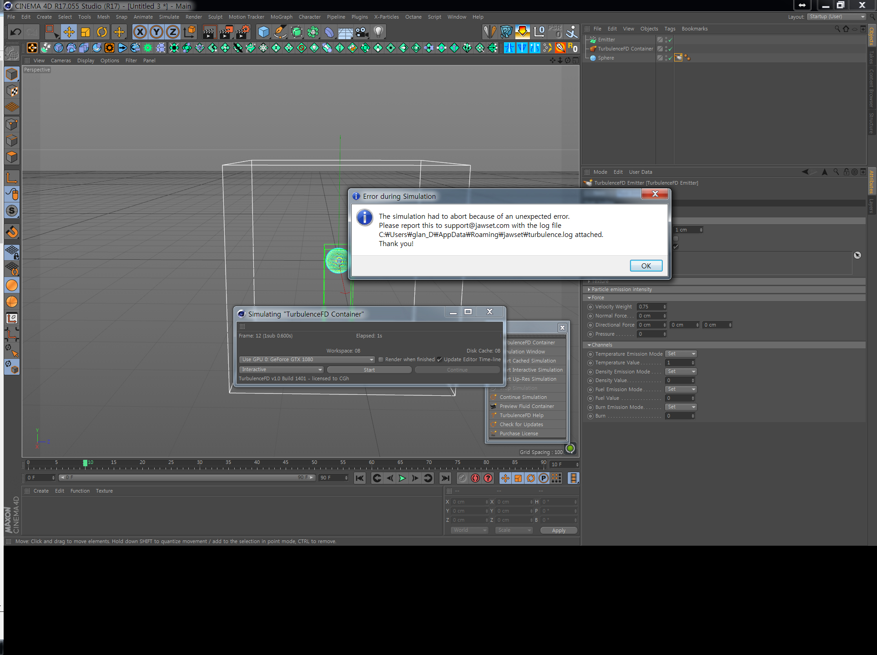The width and height of the screenshot is (877, 655).
Task: Go to start of animation
Action: [360, 478]
